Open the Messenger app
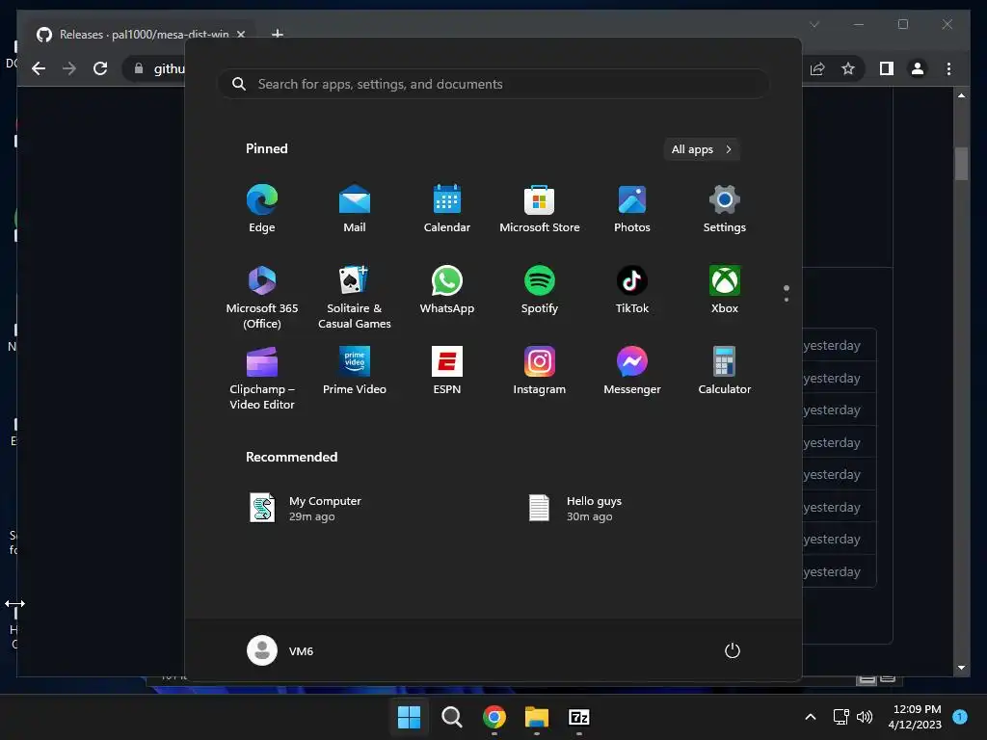987x740 pixels. [632, 371]
